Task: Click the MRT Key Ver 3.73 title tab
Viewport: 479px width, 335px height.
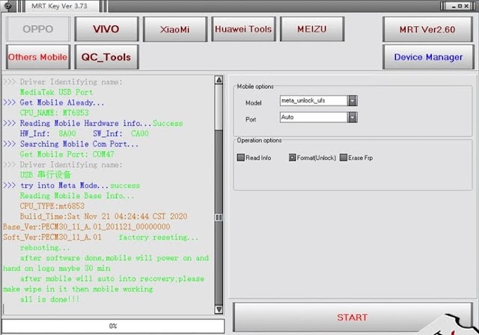Action: 60,6
